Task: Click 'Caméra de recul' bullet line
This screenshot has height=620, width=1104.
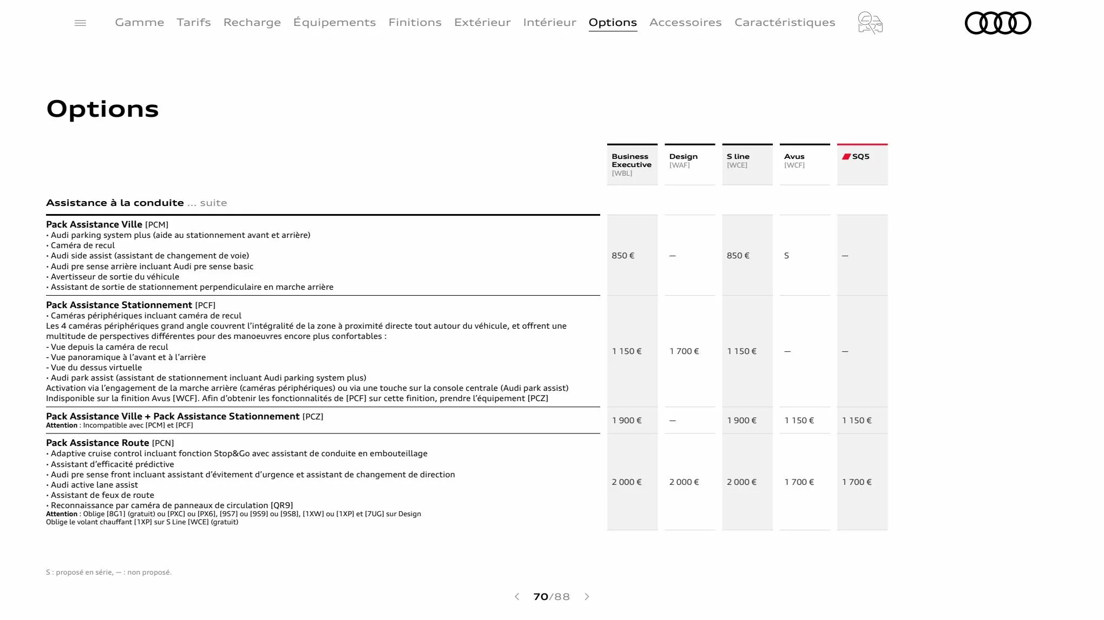Action: coord(81,245)
